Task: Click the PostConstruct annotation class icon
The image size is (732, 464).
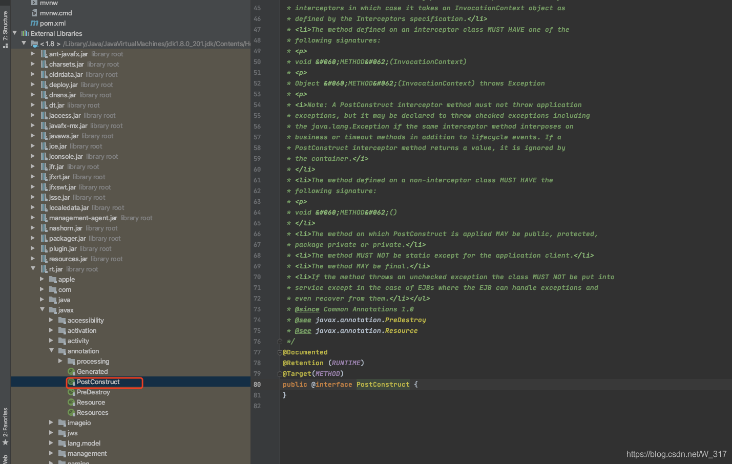Action: click(x=72, y=382)
